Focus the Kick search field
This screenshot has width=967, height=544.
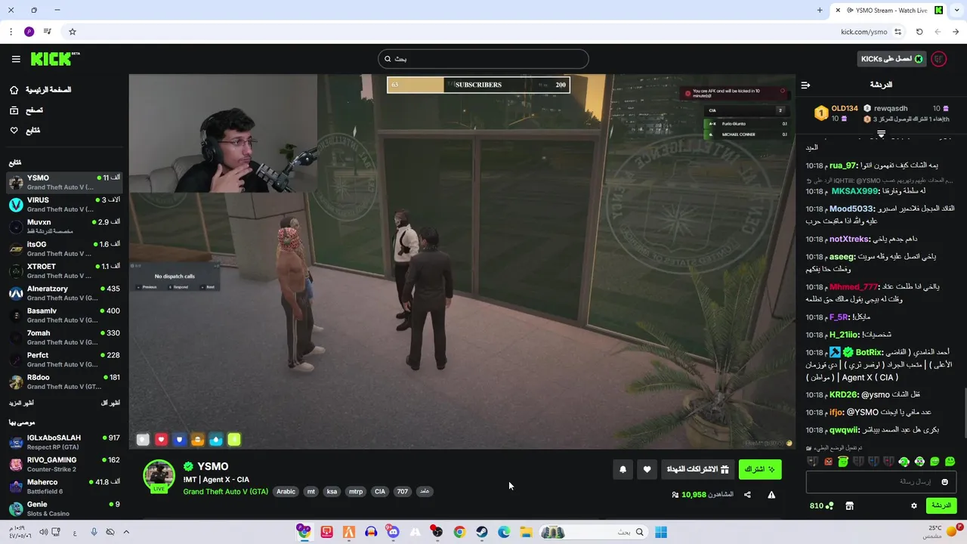(x=483, y=59)
